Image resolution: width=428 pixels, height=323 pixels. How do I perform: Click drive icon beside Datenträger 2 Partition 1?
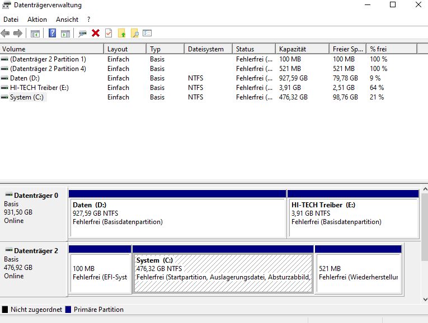tap(4, 59)
